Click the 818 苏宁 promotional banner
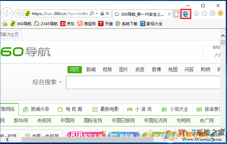The width and height of the screenshot is (227, 144). tap(86, 134)
